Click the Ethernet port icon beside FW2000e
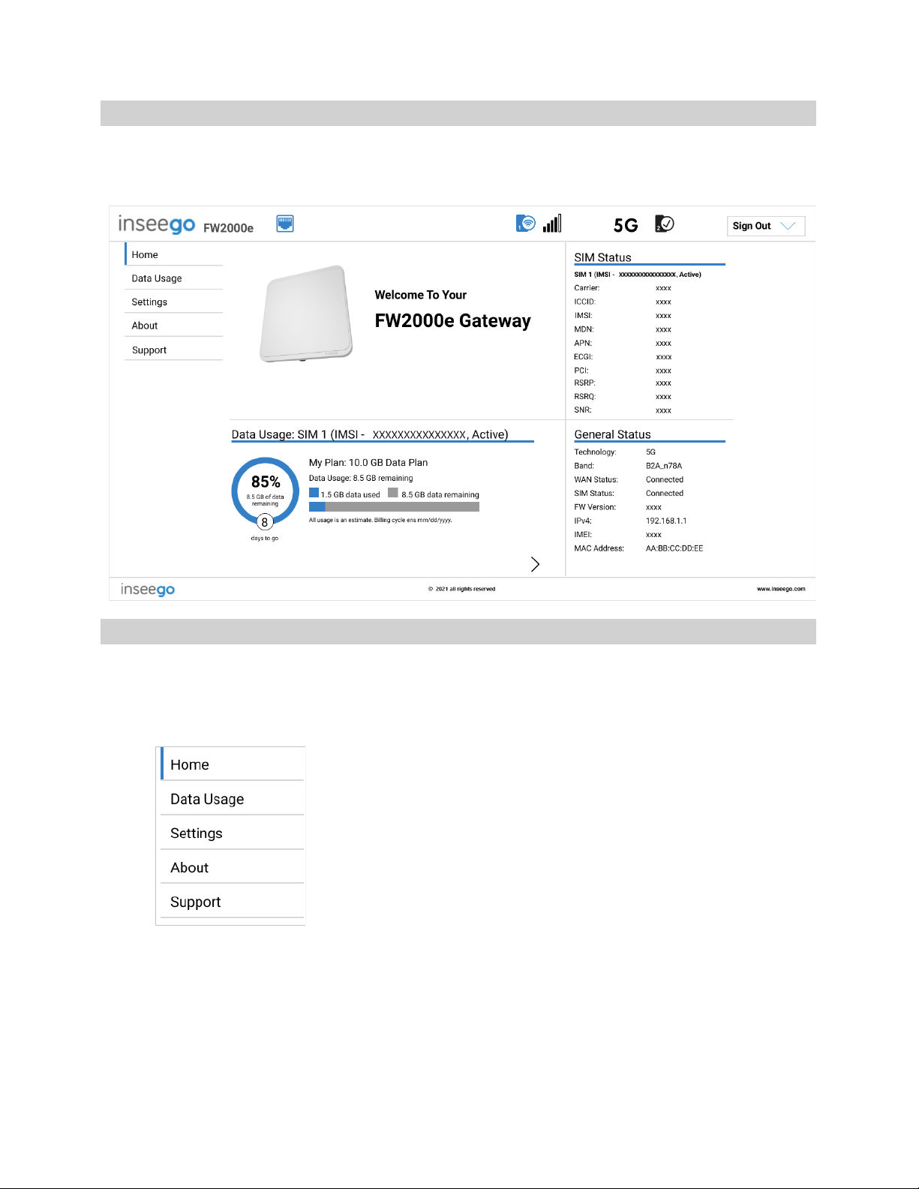The image size is (919, 1189). pos(285,224)
